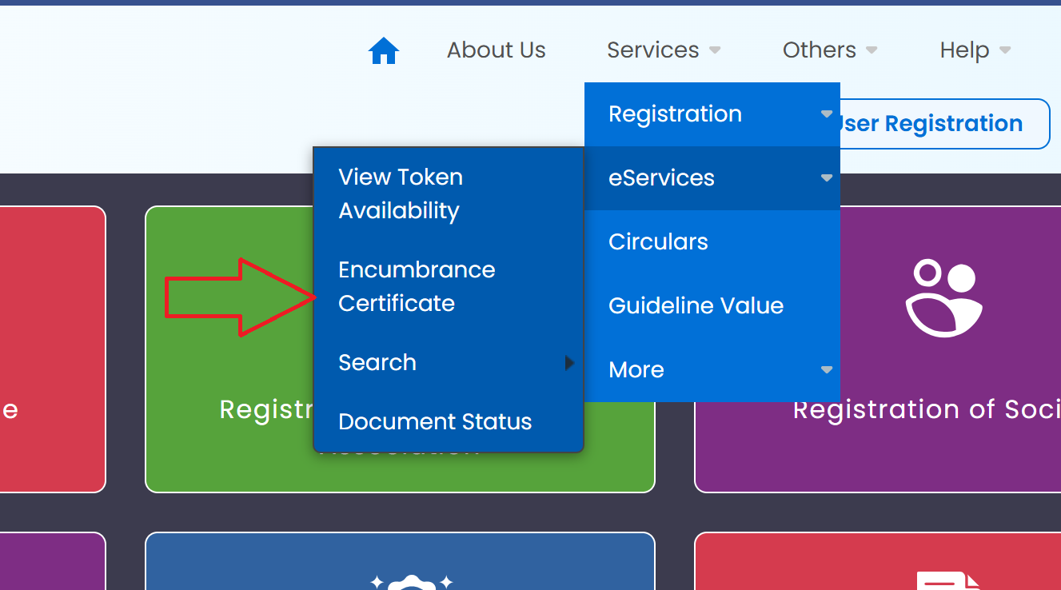Viewport: 1061px width, 590px height.
Task: Select Document Status in eServices submenu
Action: pos(435,422)
